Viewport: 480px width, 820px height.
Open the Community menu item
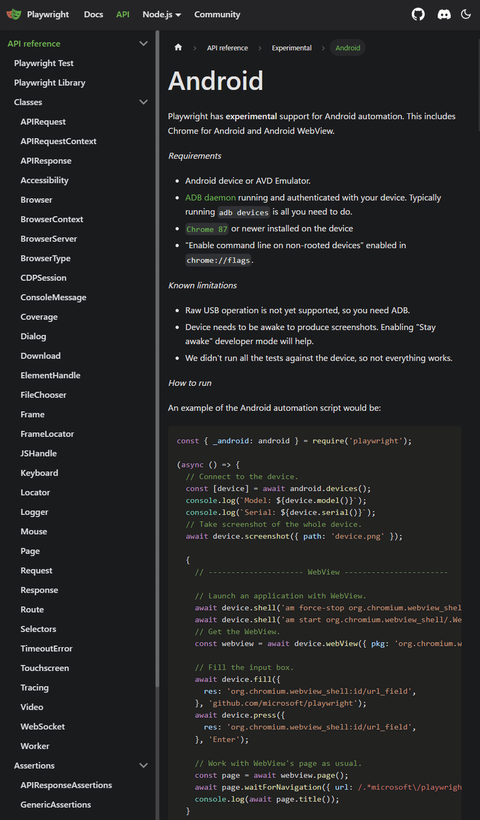click(217, 14)
